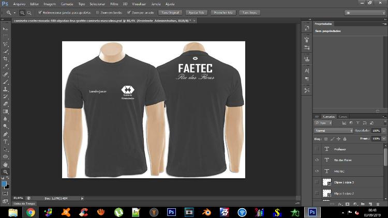Hide the FAETEC text layer
Viewport: 388px width, 218px height.
[x=317, y=171]
